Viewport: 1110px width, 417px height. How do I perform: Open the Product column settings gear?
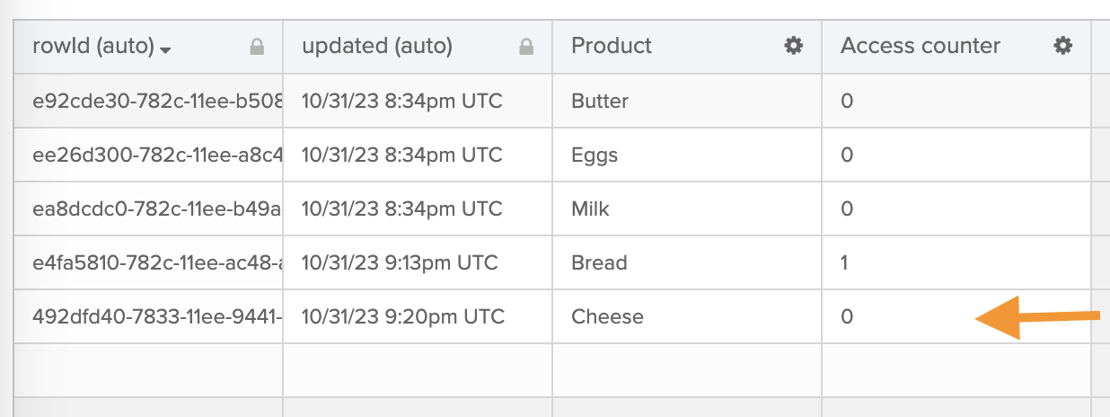793,46
